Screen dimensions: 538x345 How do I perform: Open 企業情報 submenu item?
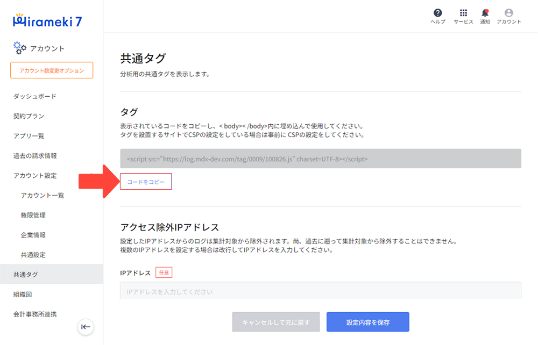click(33, 235)
